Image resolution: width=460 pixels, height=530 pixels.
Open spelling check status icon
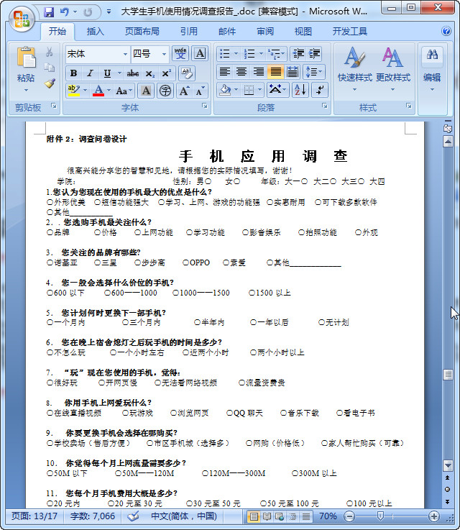pyautogui.click(x=133, y=516)
